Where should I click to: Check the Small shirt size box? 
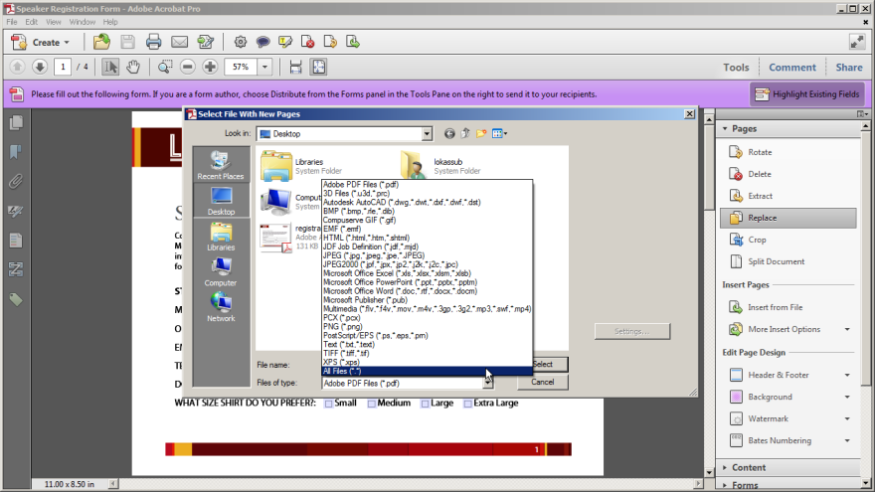point(329,404)
